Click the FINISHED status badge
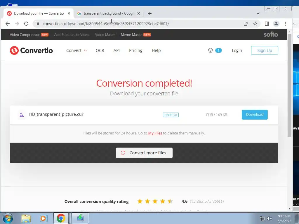299x224 pixels. 171,115
